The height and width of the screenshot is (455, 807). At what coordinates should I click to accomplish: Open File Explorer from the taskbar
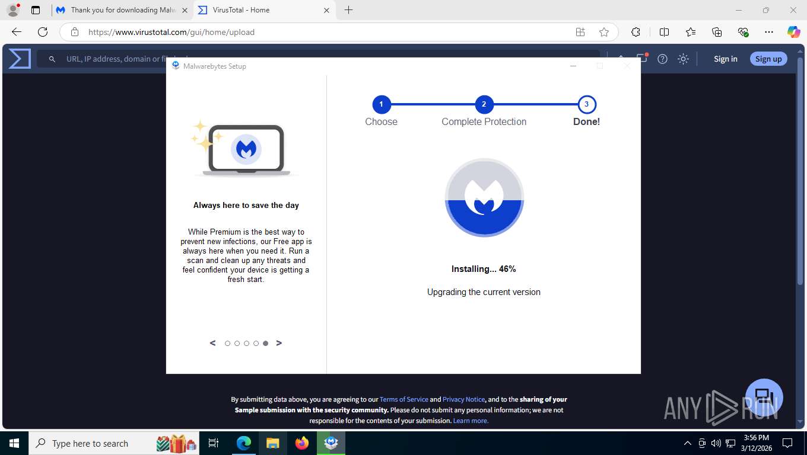pos(272,443)
